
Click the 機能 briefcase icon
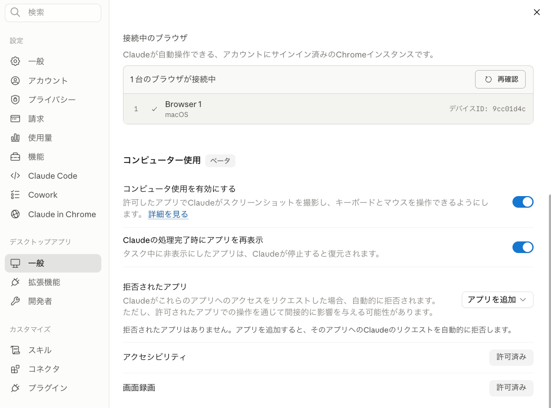coord(15,157)
